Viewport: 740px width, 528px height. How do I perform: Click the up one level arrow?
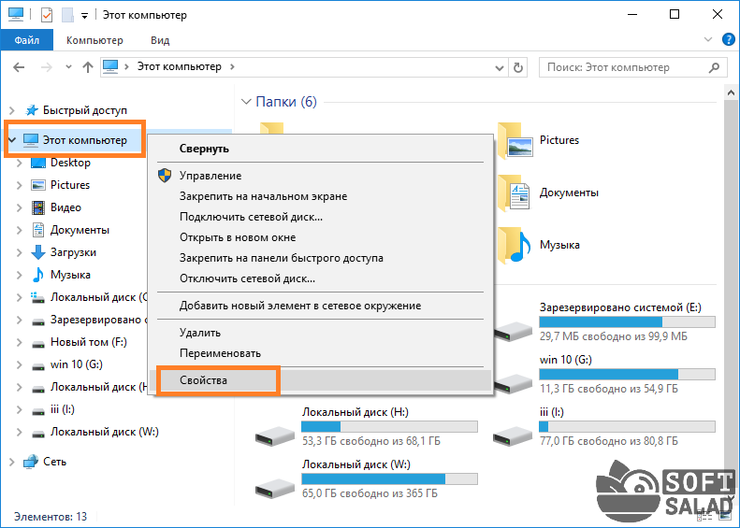click(x=88, y=67)
